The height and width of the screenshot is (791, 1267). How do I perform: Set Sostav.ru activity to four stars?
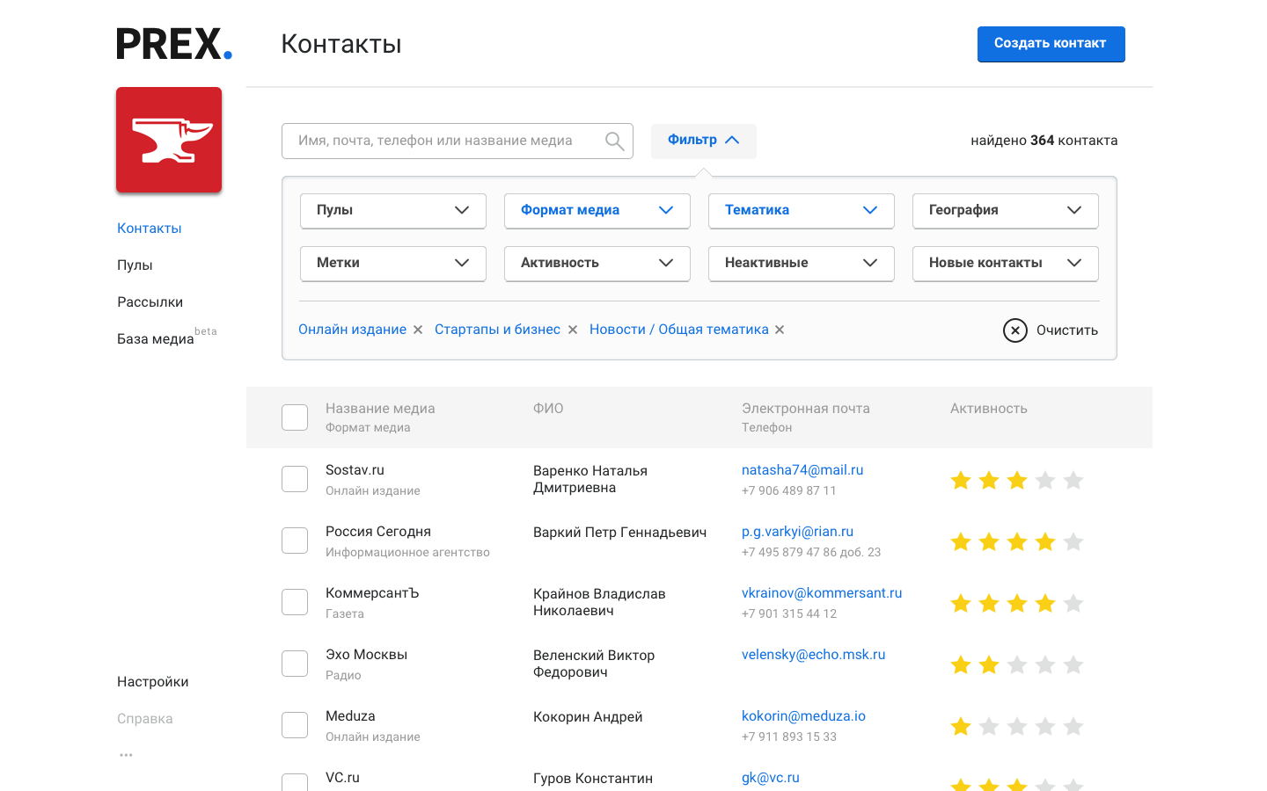coord(1045,480)
